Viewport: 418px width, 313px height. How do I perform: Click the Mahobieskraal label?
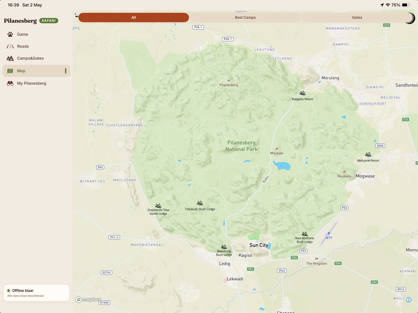(147, 245)
